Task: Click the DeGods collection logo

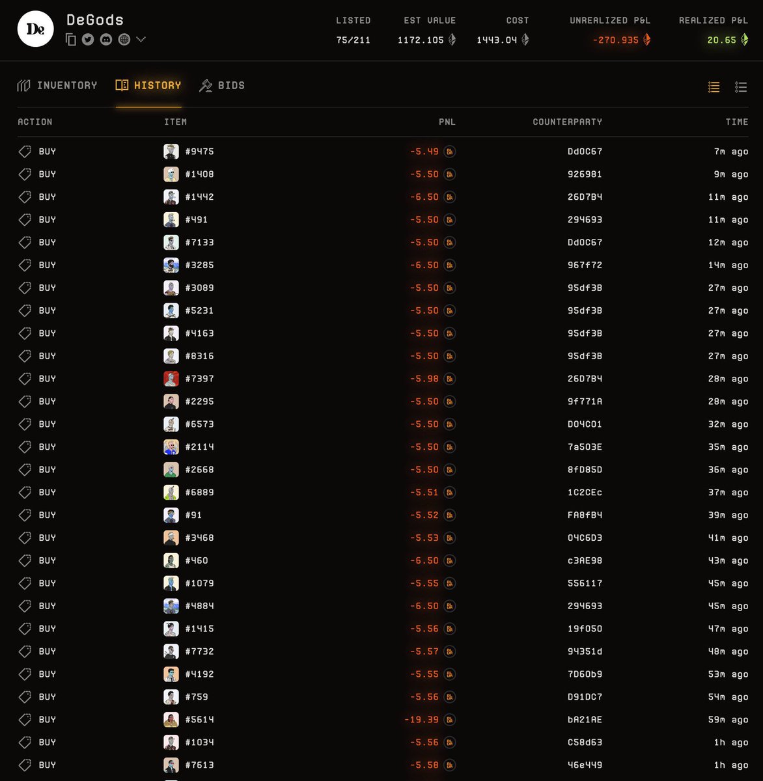Action: pos(35,29)
